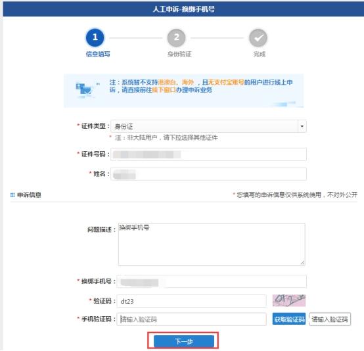Click the completed checkmark step icon
The width and height of the screenshot is (364, 351).
click(x=258, y=38)
